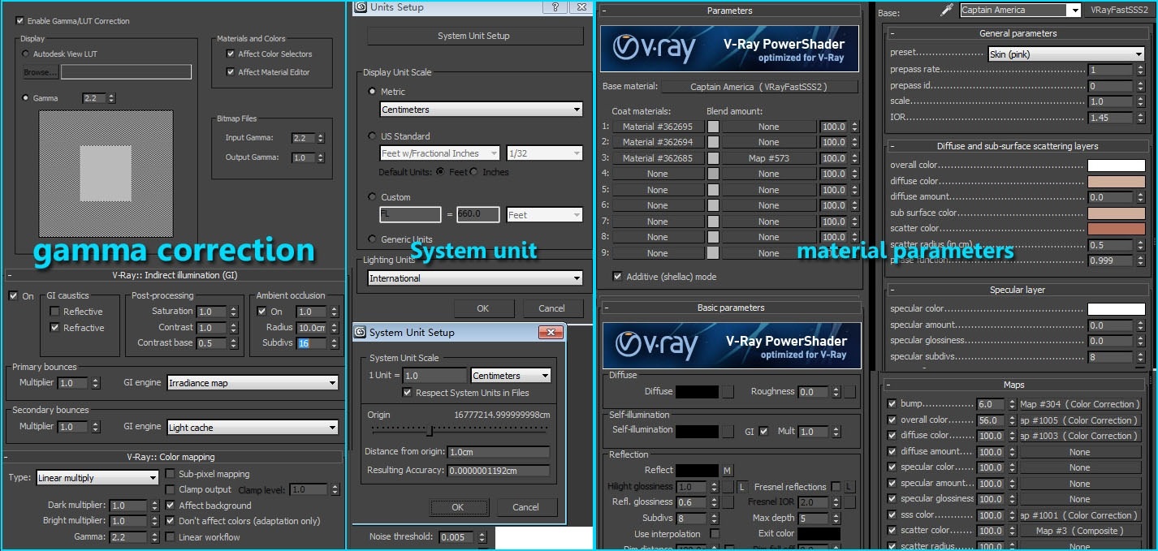Click the help question-mark button in Units Setup

(554, 7)
